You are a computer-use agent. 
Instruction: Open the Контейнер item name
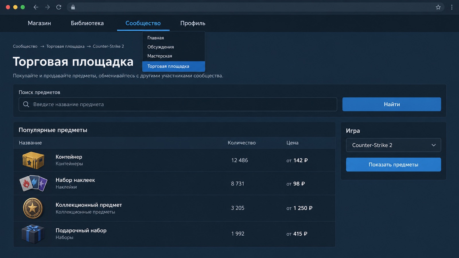[69, 157]
